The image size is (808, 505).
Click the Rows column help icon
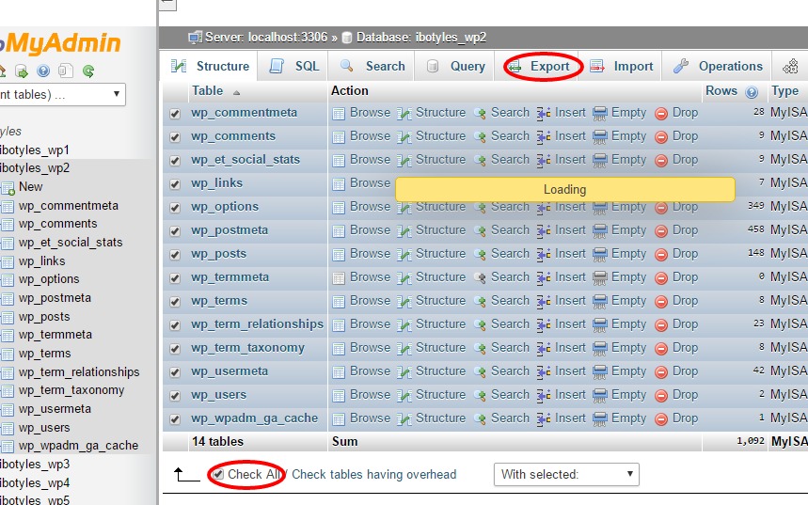click(752, 92)
